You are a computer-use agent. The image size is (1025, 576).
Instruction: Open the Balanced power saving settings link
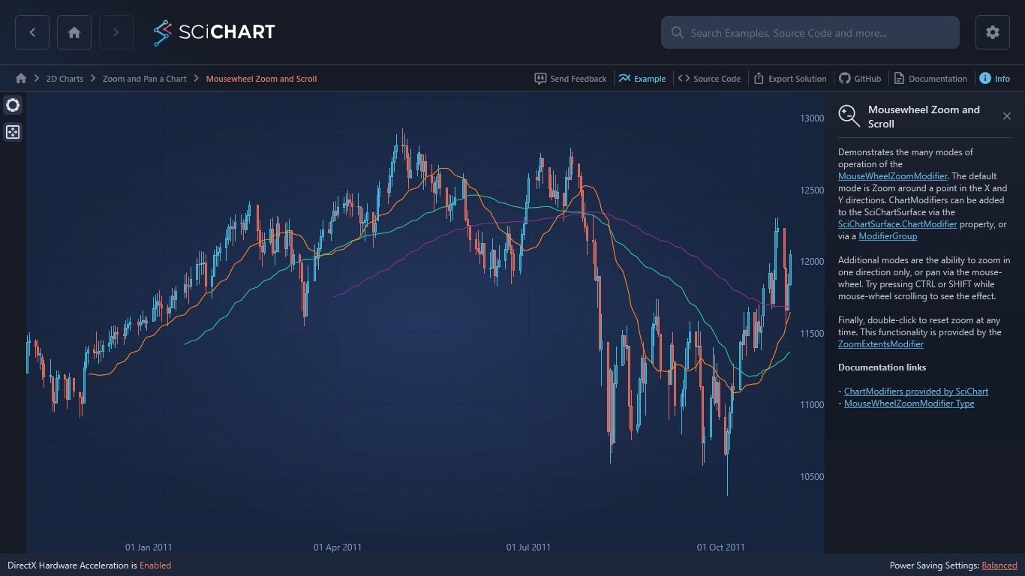999,565
